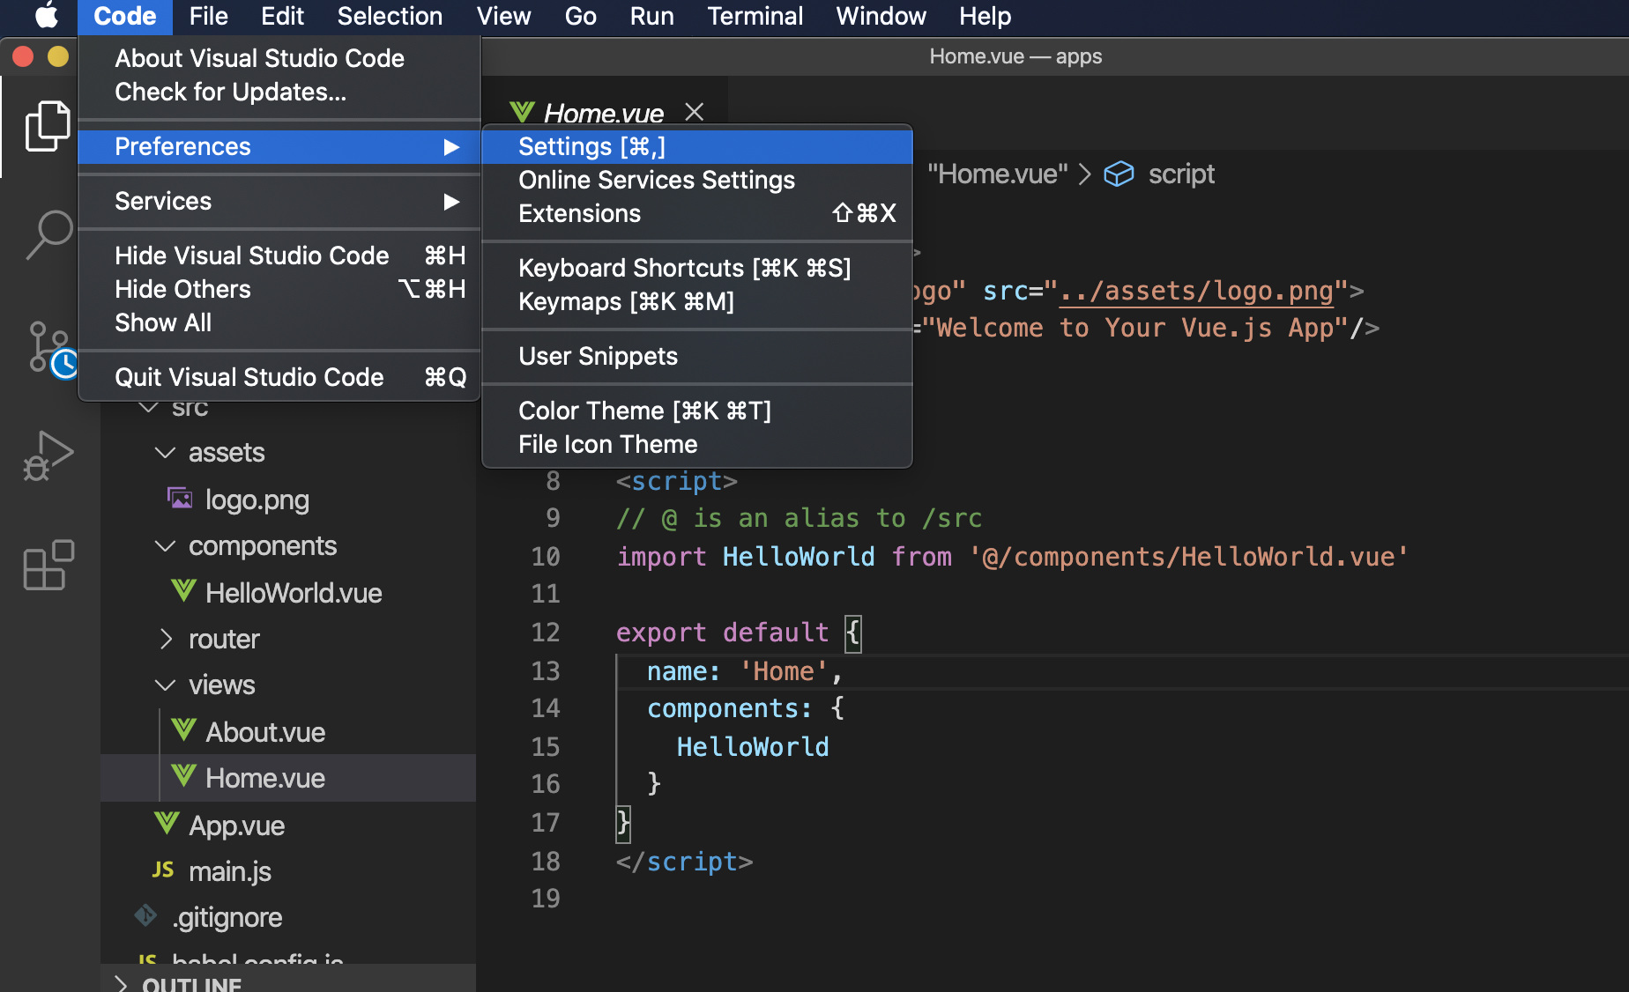Click line number 13 in gutter

pos(546,671)
